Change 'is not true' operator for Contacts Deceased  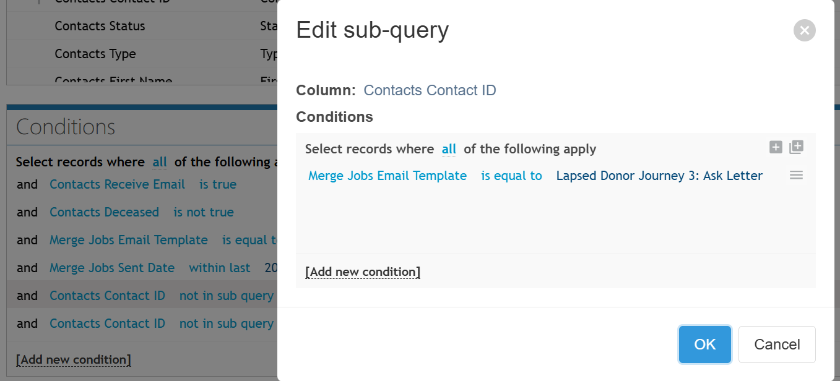[204, 212]
